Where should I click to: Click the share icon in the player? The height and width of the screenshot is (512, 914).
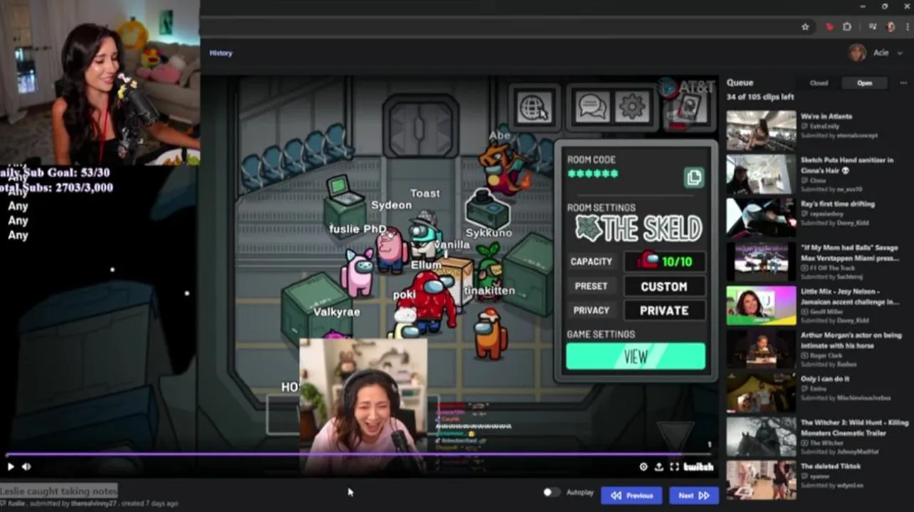(659, 466)
